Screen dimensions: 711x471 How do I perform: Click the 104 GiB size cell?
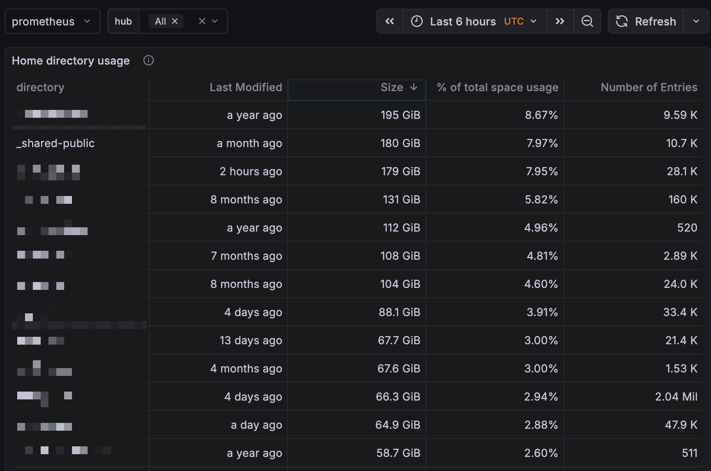357,284
